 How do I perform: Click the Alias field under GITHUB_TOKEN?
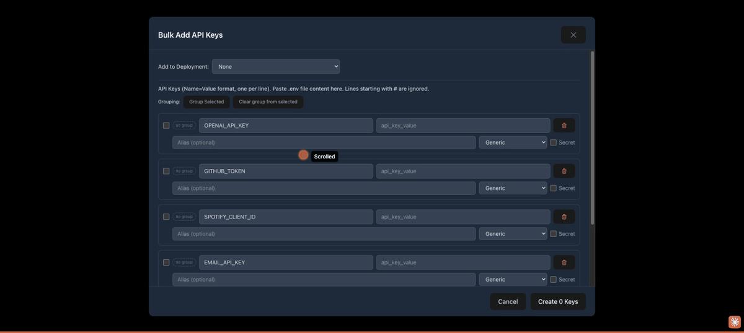[324, 188]
